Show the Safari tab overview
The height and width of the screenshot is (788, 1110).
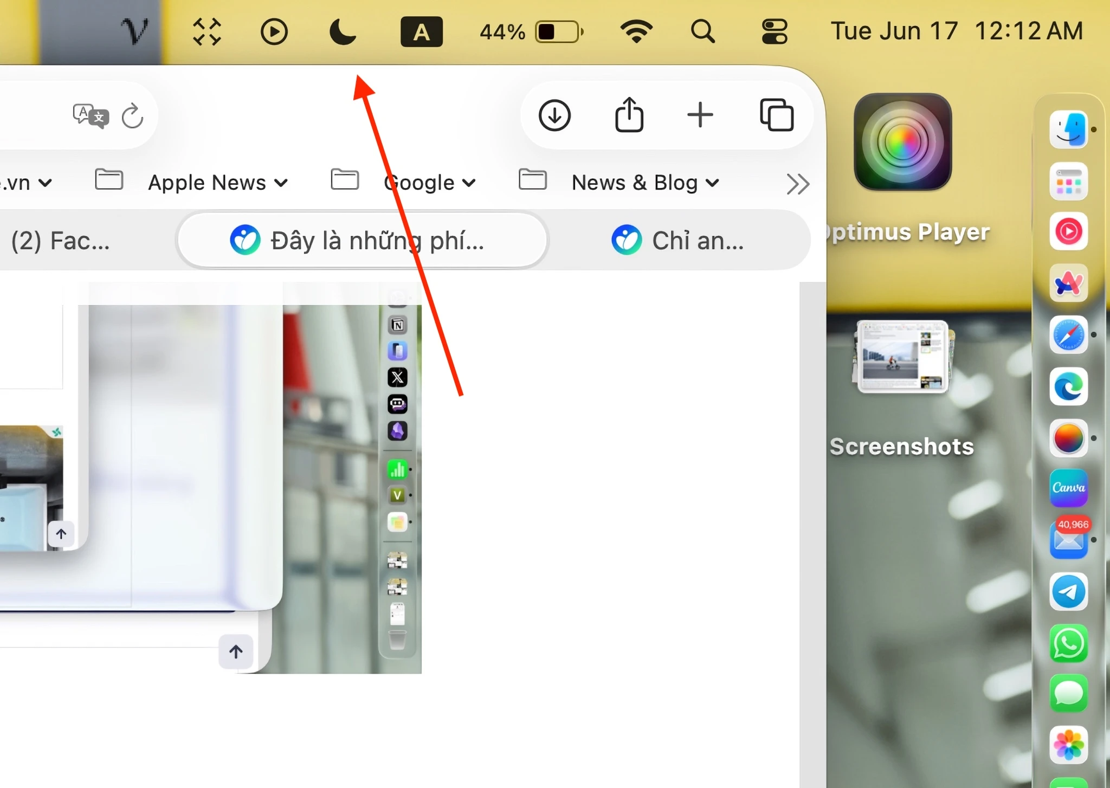[x=777, y=115]
